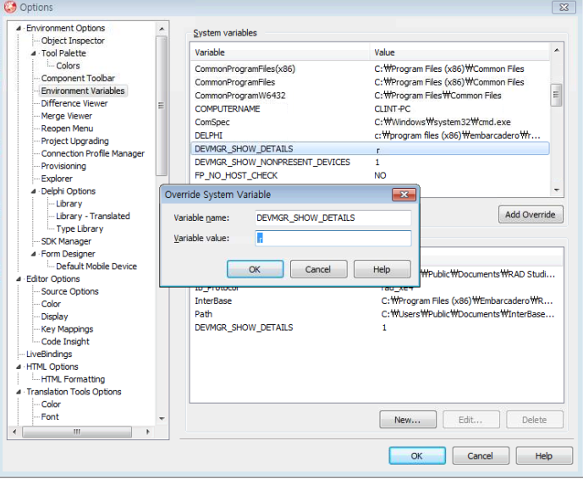Select DEVMGR_SHOW_NONPRESENT_DEVICES variable row
Viewport: 583px width, 479px height.
click(370, 162)
